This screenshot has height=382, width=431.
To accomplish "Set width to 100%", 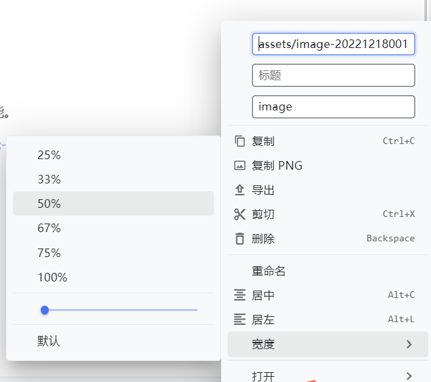I will pos(53,277).
